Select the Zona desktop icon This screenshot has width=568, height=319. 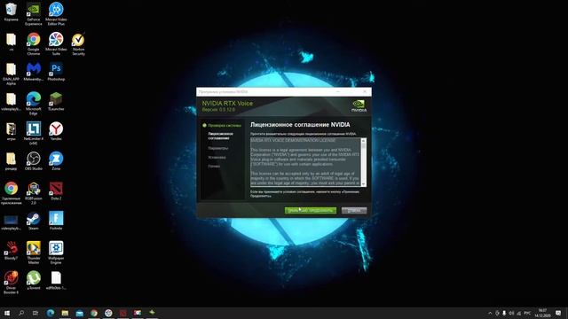coord(56,161)
